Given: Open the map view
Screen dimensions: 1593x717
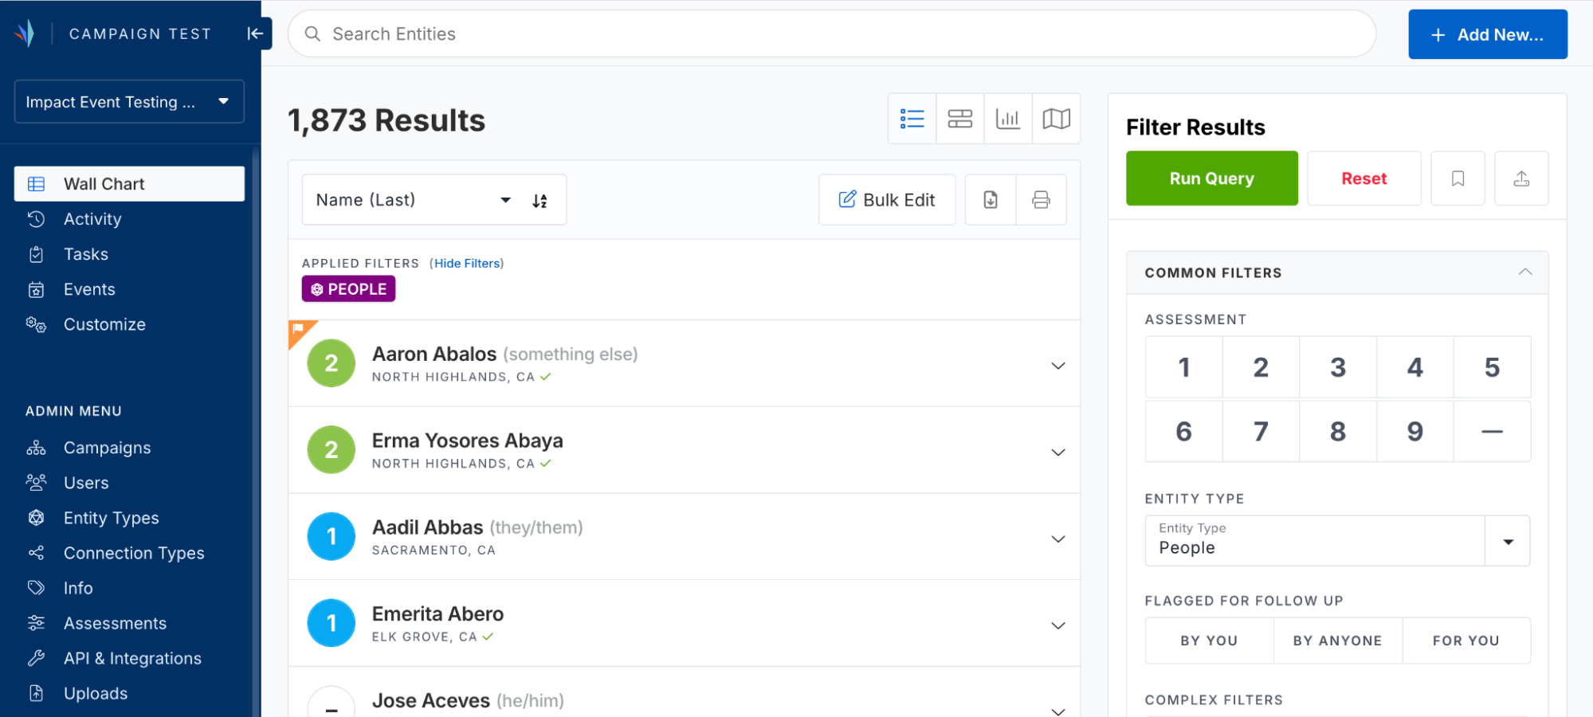Looking at the screenshot, I should click(x=1056, y=119).
